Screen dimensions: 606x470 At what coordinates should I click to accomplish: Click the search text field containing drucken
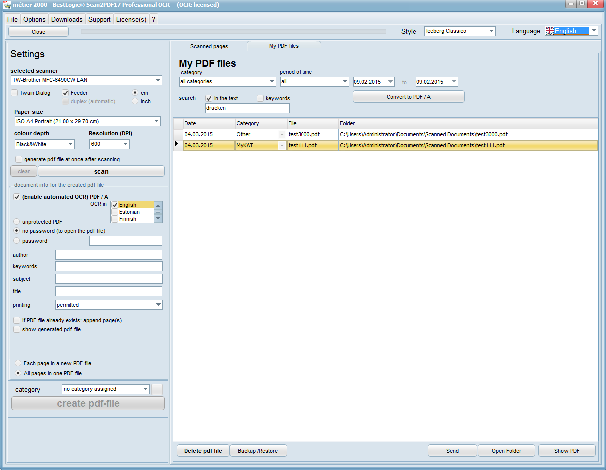(x=247, y=108)
